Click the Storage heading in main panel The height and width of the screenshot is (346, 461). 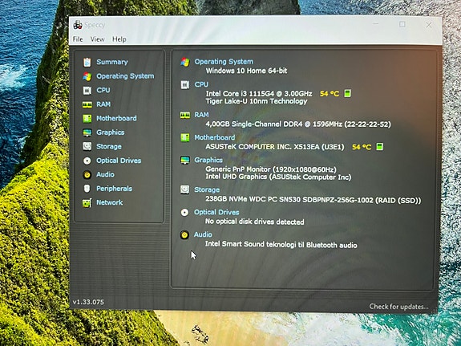pos(207,189)
